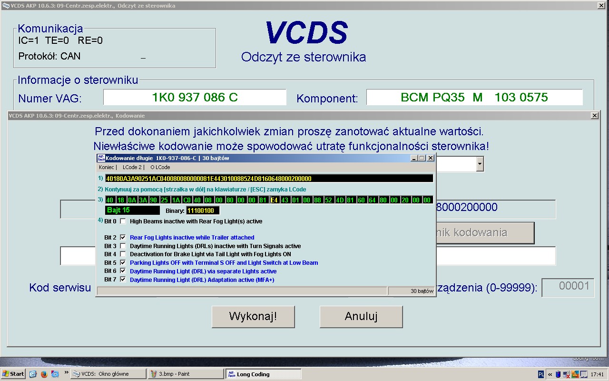609x381 pixels.
Task: Select byte cell 08
Action: pos(208,200)
